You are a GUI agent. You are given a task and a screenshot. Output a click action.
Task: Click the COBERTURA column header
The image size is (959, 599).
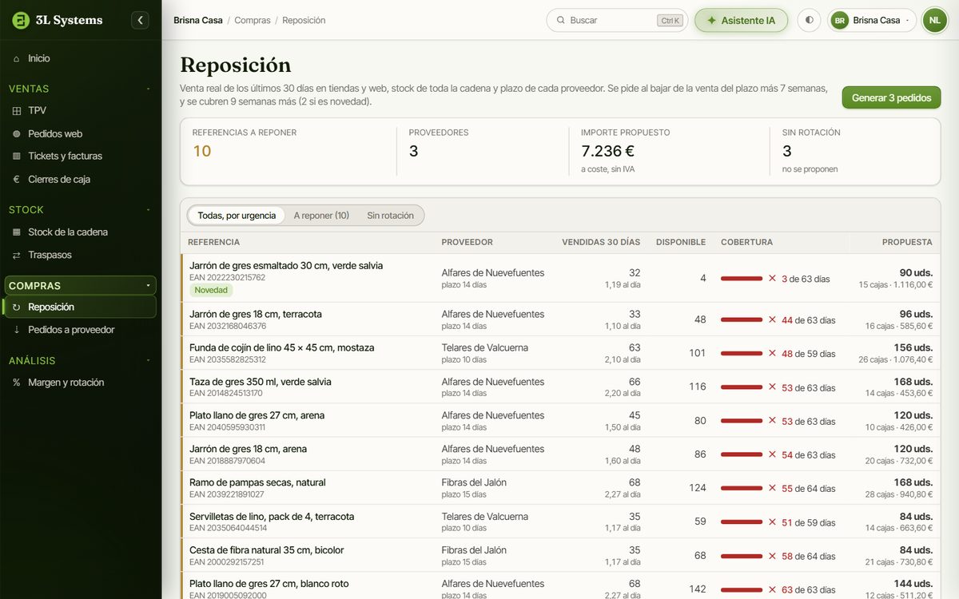tap(746, 242)
